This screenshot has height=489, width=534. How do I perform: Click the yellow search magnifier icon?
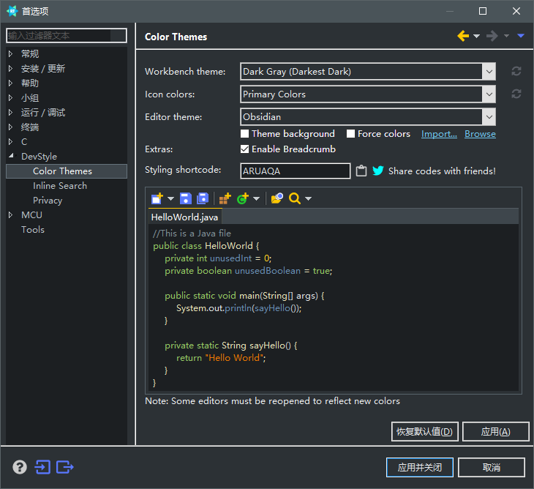(x=295, y=198)
